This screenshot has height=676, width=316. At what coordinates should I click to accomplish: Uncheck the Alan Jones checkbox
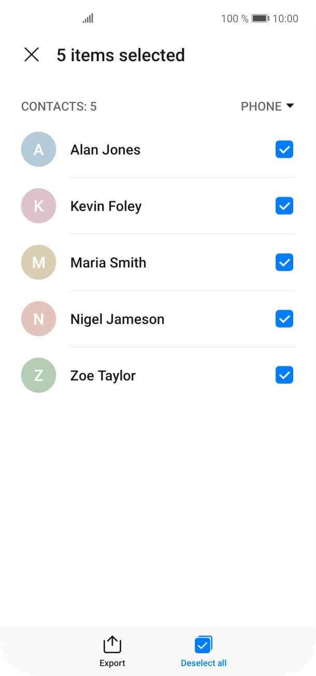(x=284, y=150)
